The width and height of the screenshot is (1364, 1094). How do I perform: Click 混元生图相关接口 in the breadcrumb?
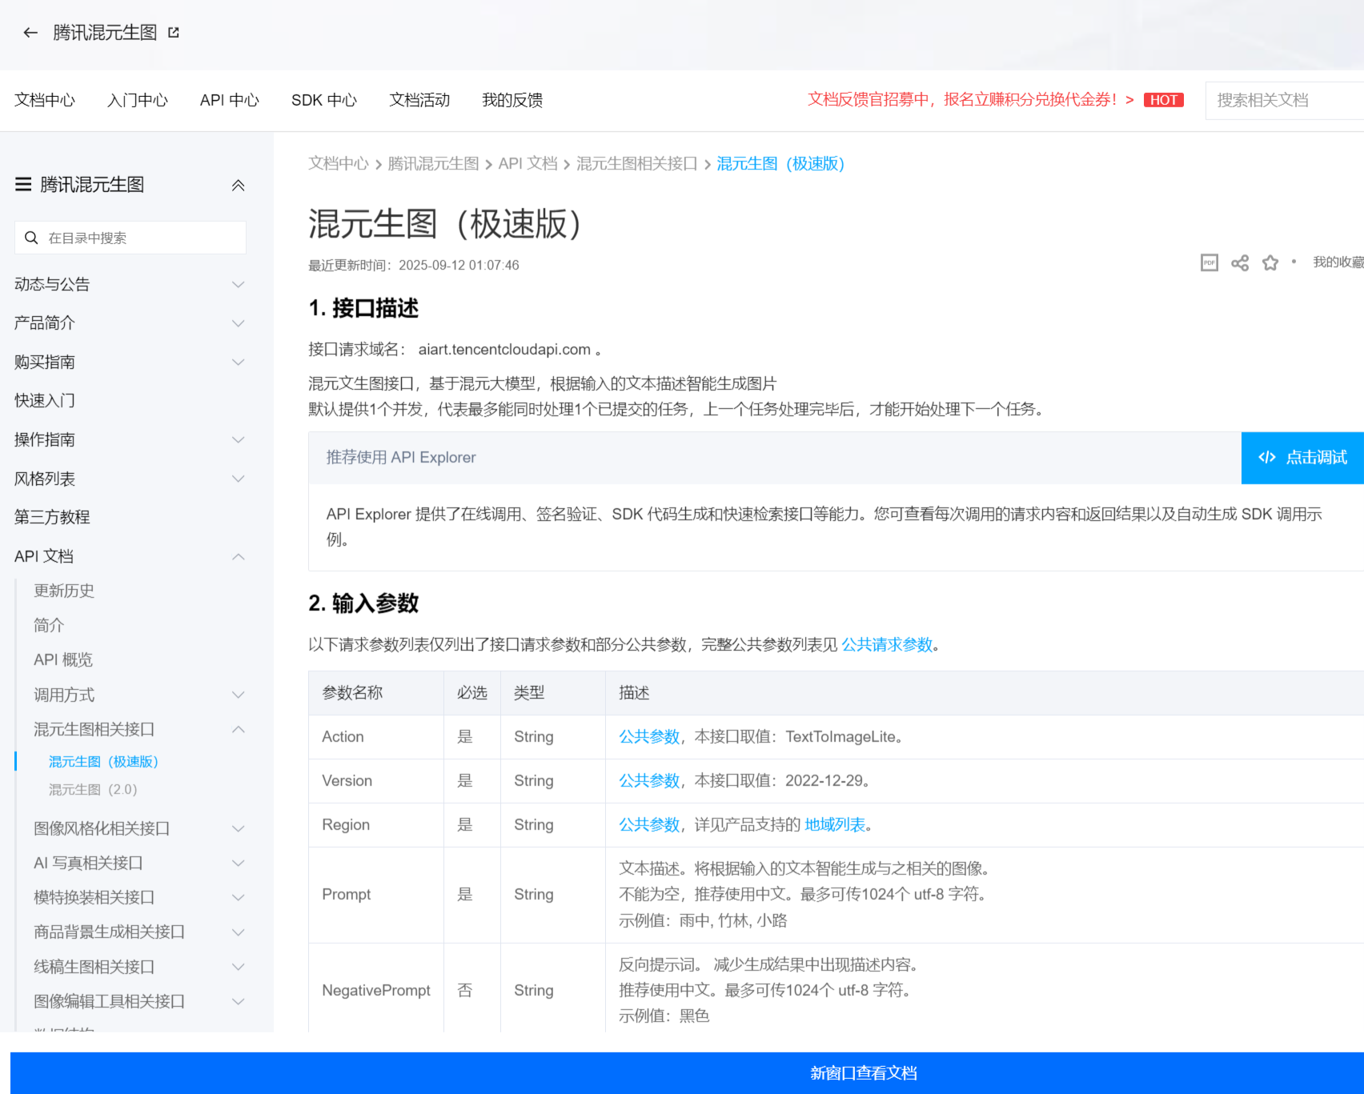(637, 164)
